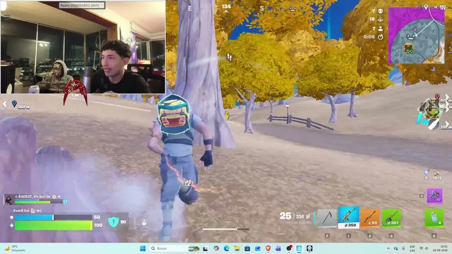The height and width of the screenshot is (254, 452).
Task: Click the voice speaker icon beside Rodrii Em
Action: coord(39,211)
